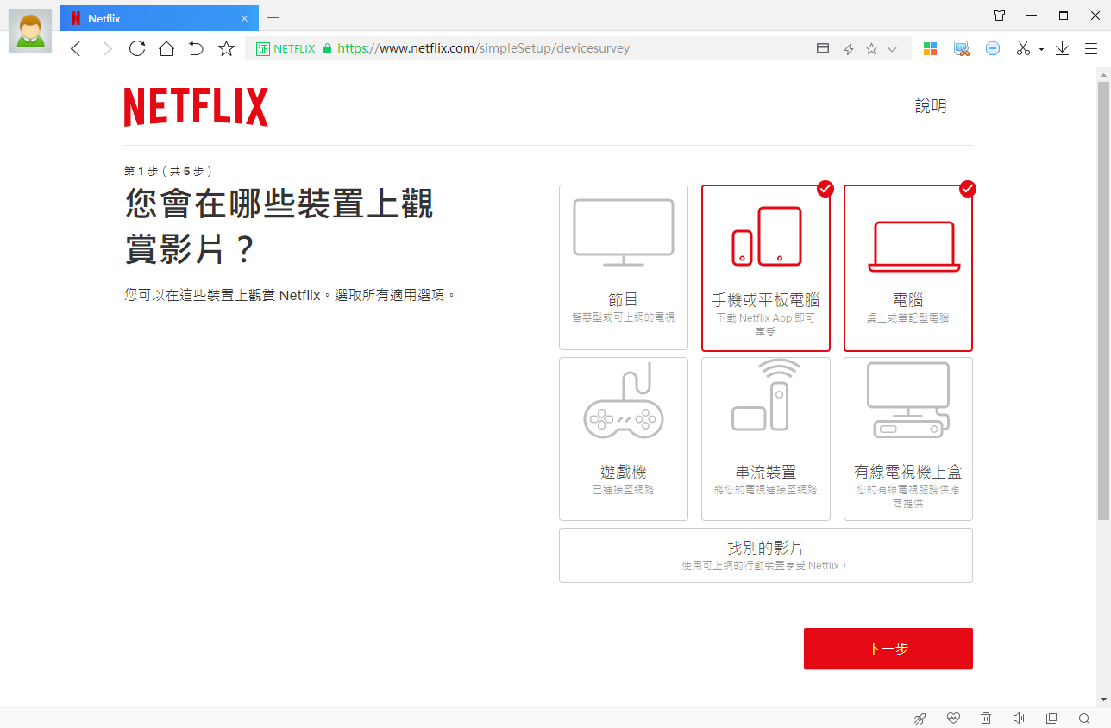Click the skin shirt icon in title bar
Screen dimensions: 1111x728
tap(1000, 16)
